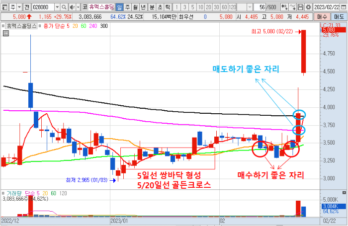Viewport: 348px width, 226px height.
Task: Switch to the 분 minute chart
Action: tap(152, 7)
